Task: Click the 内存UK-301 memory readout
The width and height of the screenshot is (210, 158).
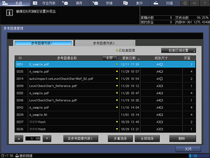Action: point(193,22)
